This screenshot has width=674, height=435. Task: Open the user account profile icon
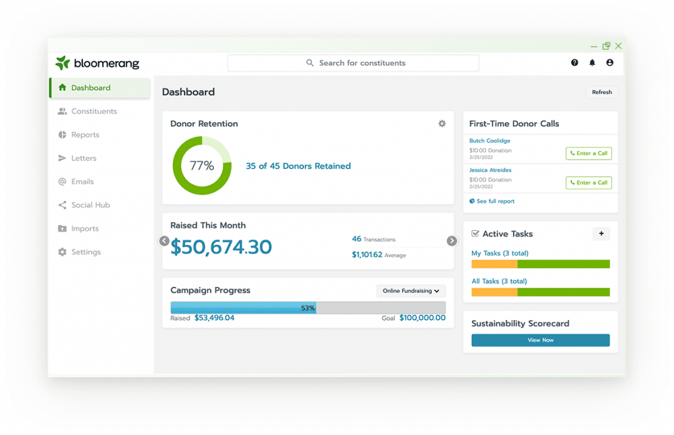tap(609, 62)
